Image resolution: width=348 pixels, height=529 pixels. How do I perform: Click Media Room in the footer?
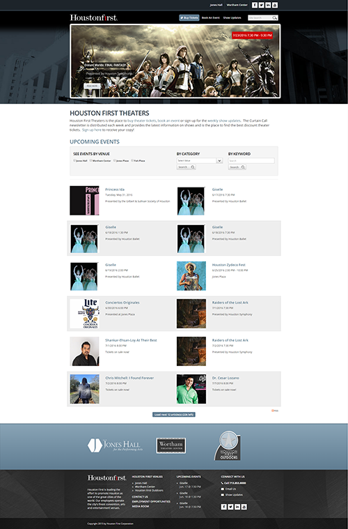pyautogui.click(x=140, y=507)
